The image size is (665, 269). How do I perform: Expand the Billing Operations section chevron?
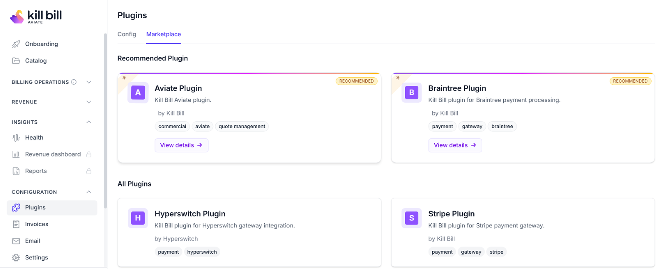[x=89, y=82]
